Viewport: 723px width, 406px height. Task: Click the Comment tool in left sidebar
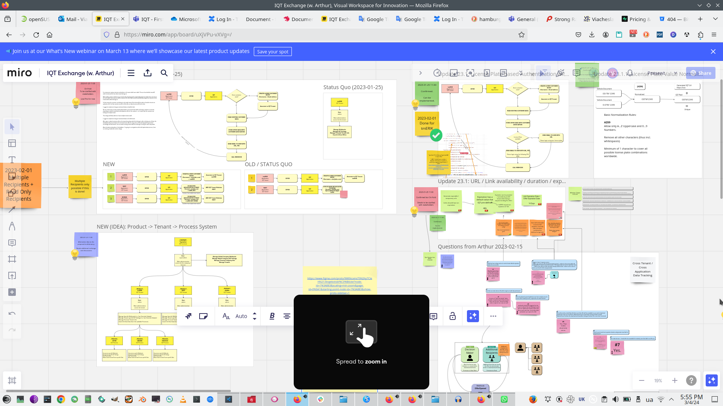[12, 243]
